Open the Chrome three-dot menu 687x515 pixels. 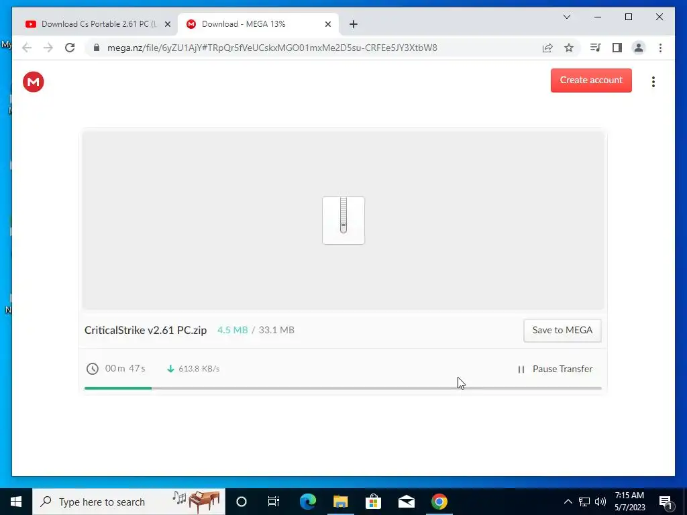660,48
